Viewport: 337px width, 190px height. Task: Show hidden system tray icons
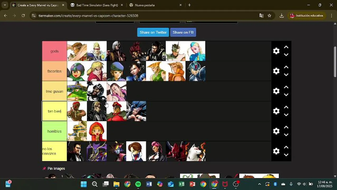259,184
